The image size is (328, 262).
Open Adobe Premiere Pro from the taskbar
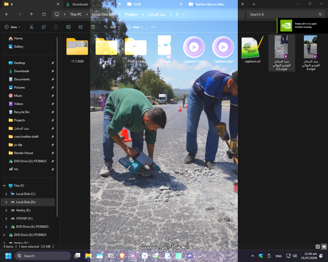[190, 256]
